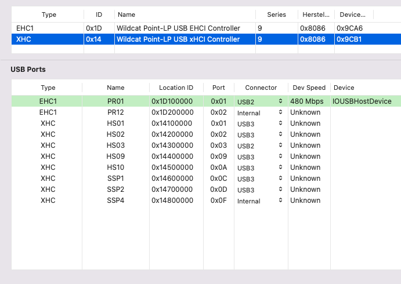Click the SSP2 port row
This screenshot has width=401, height=284.
(x=115, y=190)
